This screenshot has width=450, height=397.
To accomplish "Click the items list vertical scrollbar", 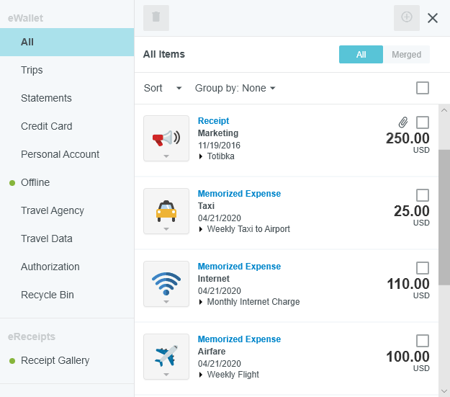I will pos(444,216).
